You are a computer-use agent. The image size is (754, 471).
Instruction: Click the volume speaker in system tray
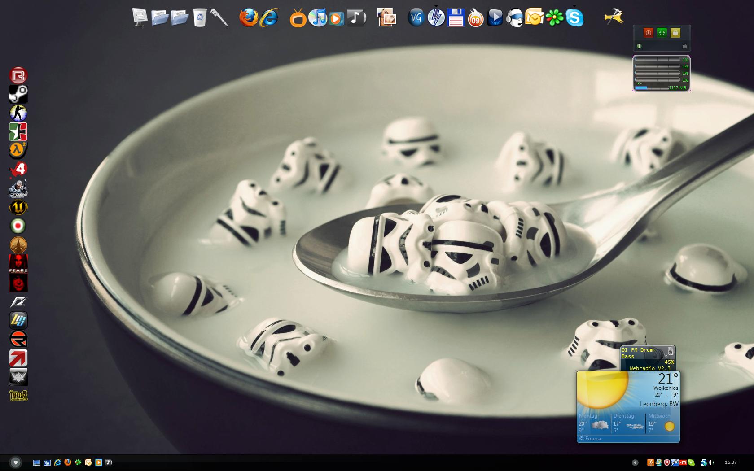711,462
